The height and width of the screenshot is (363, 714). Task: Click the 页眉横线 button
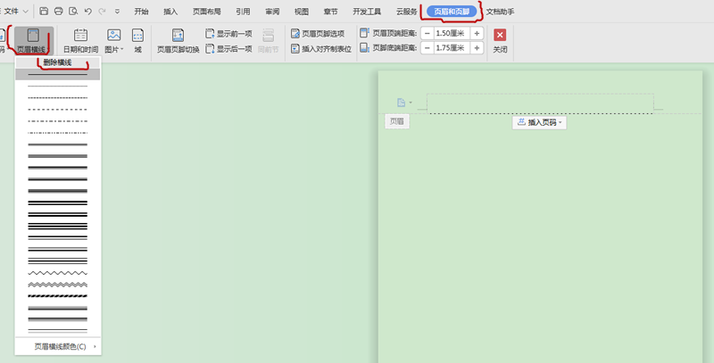tap(34, 41)
